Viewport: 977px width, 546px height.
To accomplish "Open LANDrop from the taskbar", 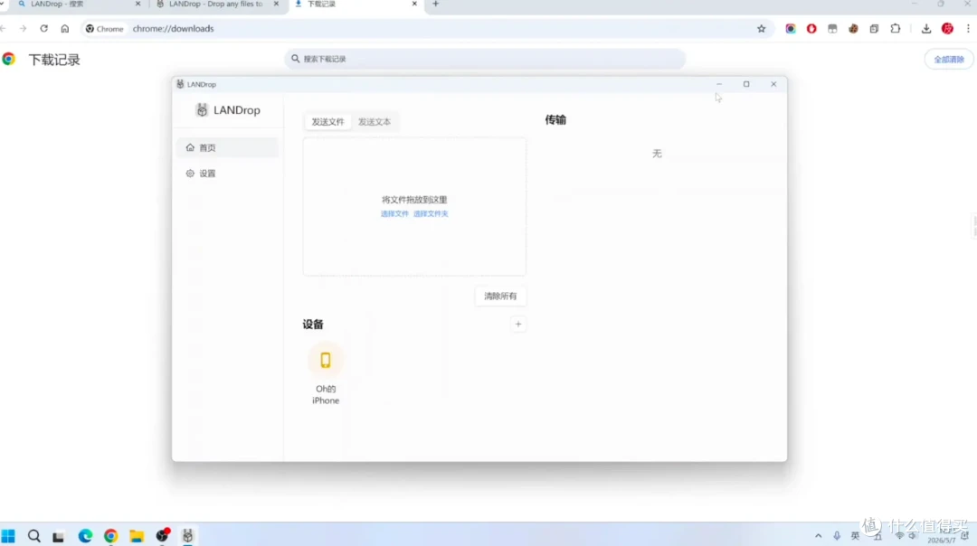I will click(x=187, y=536).
